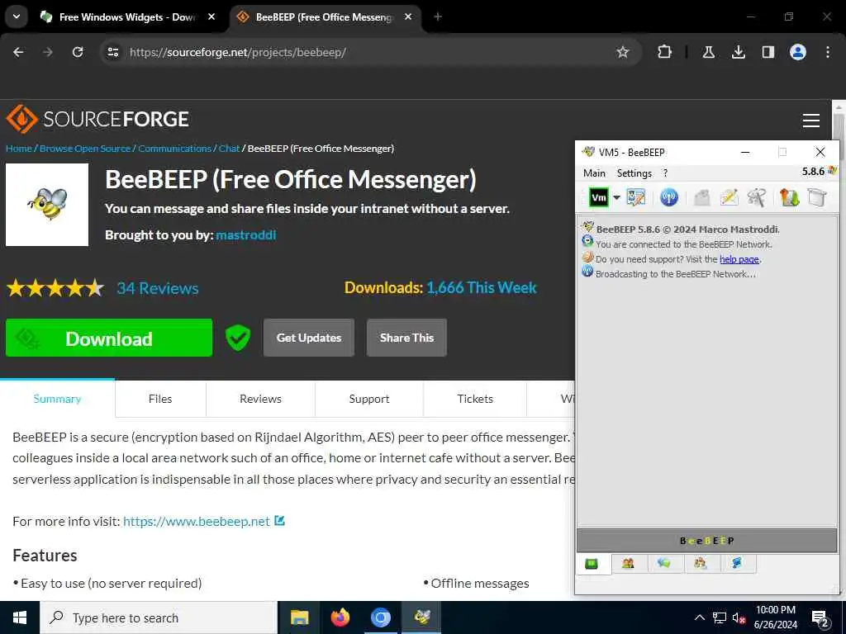Click the Browse Open Source breadcrumb
The width and height of the screenshot is (846, 634).
pyautogui.click(x=85, y=149)
